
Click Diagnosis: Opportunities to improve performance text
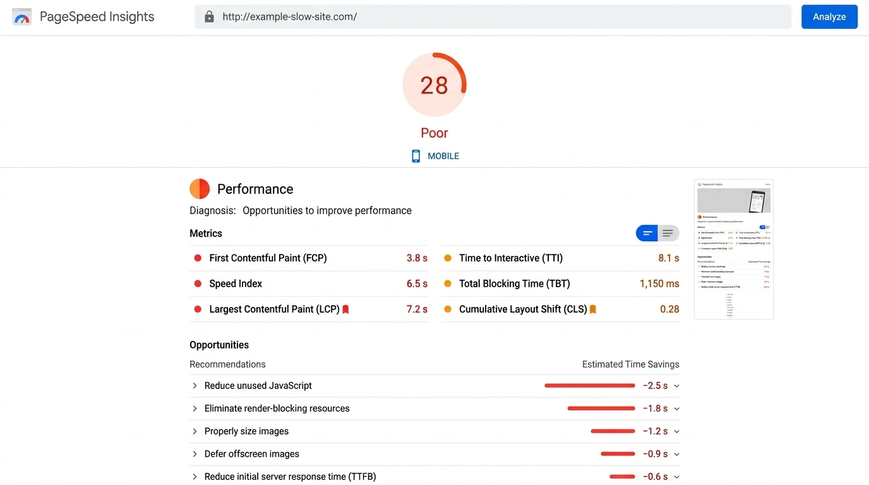[x=301, y=211]
